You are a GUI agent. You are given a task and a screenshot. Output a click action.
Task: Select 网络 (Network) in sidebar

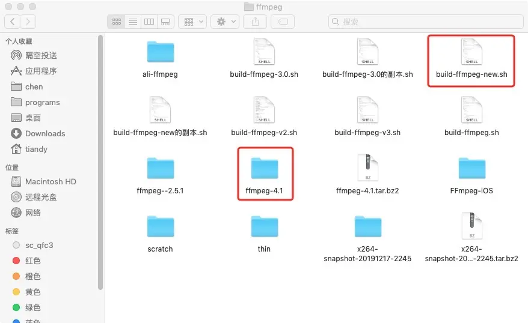(x=26, y=213)
